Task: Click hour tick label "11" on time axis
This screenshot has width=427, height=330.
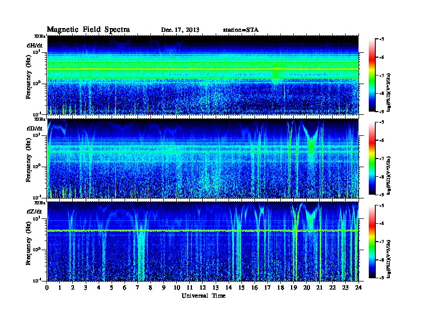Action: click(190, 288)
